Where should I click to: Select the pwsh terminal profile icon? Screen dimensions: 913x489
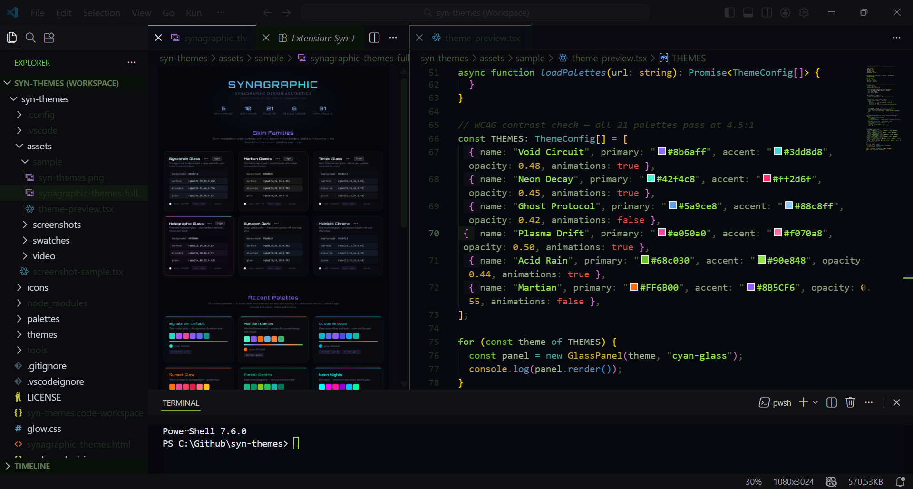tap(764, 402)
